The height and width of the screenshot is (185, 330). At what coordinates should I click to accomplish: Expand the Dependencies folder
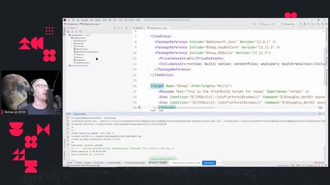(x=72, y=41)
